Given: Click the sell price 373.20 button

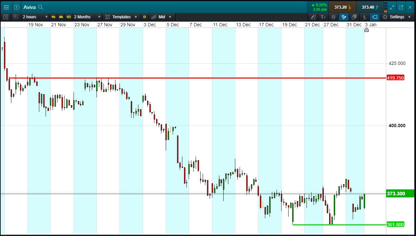Looking at the screenshot, I should point(342,7).
